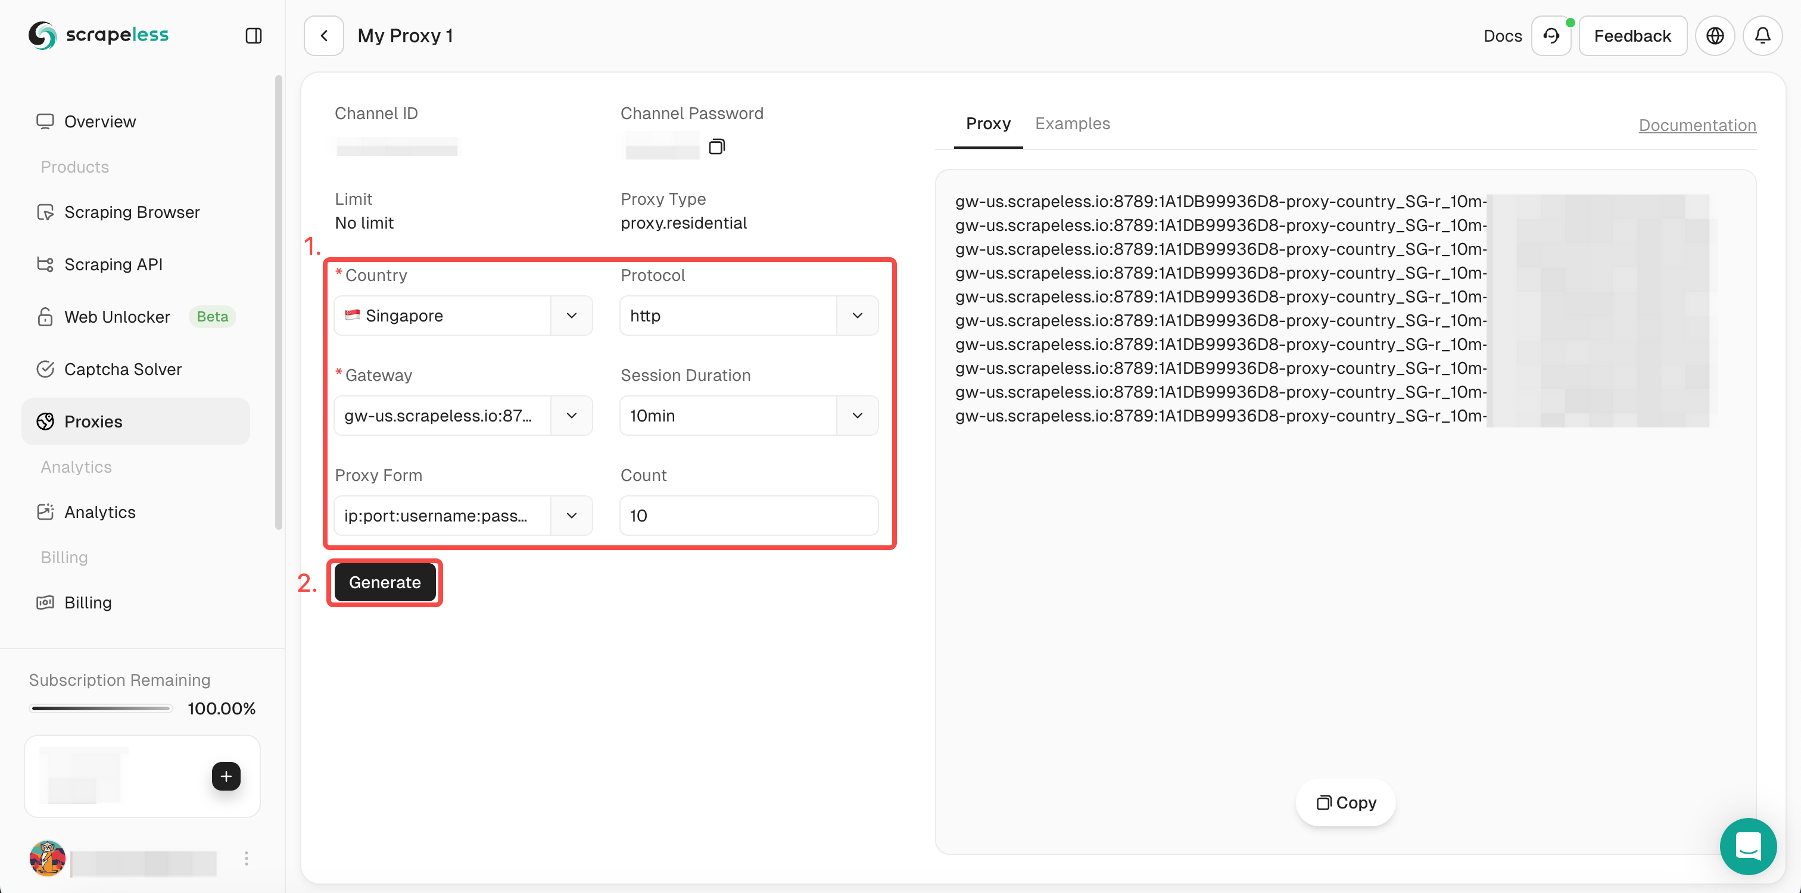1801x893 pixels.
Task: Open notifications bell icon
Action: (1762, 36)
